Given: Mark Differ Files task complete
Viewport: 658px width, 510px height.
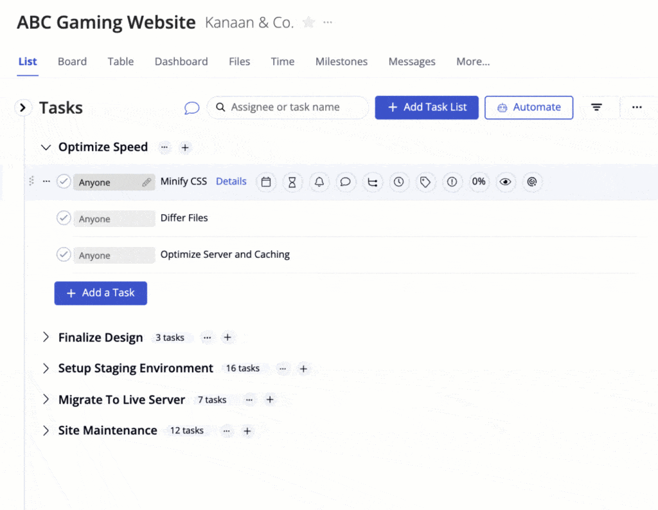Looking at the screenshot, I should (64, 218).
